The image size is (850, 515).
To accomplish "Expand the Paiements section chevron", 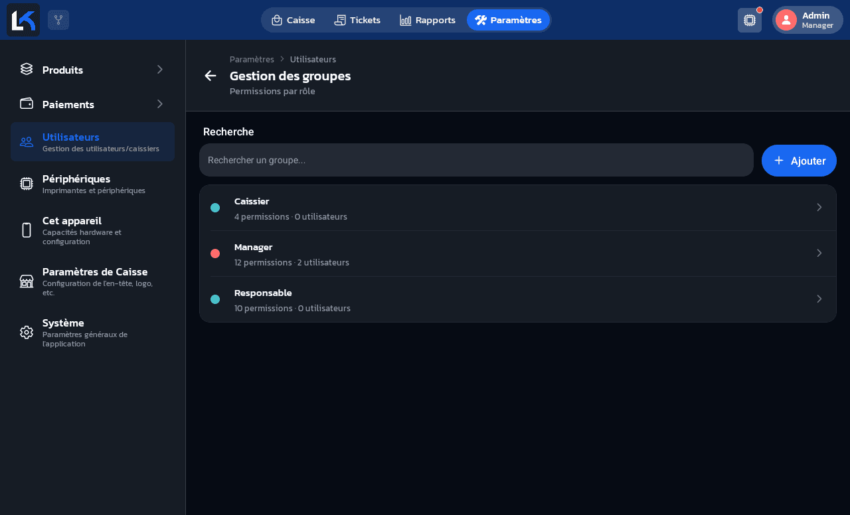I will (x=159, y=104).
